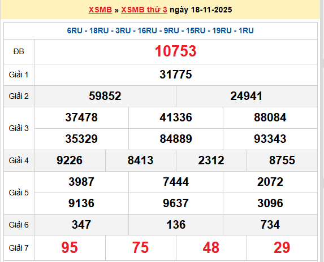The width and height of the screenshot is (324, 262).
Task: Select Giải 2 number 24941
Action: pos(247,96)
